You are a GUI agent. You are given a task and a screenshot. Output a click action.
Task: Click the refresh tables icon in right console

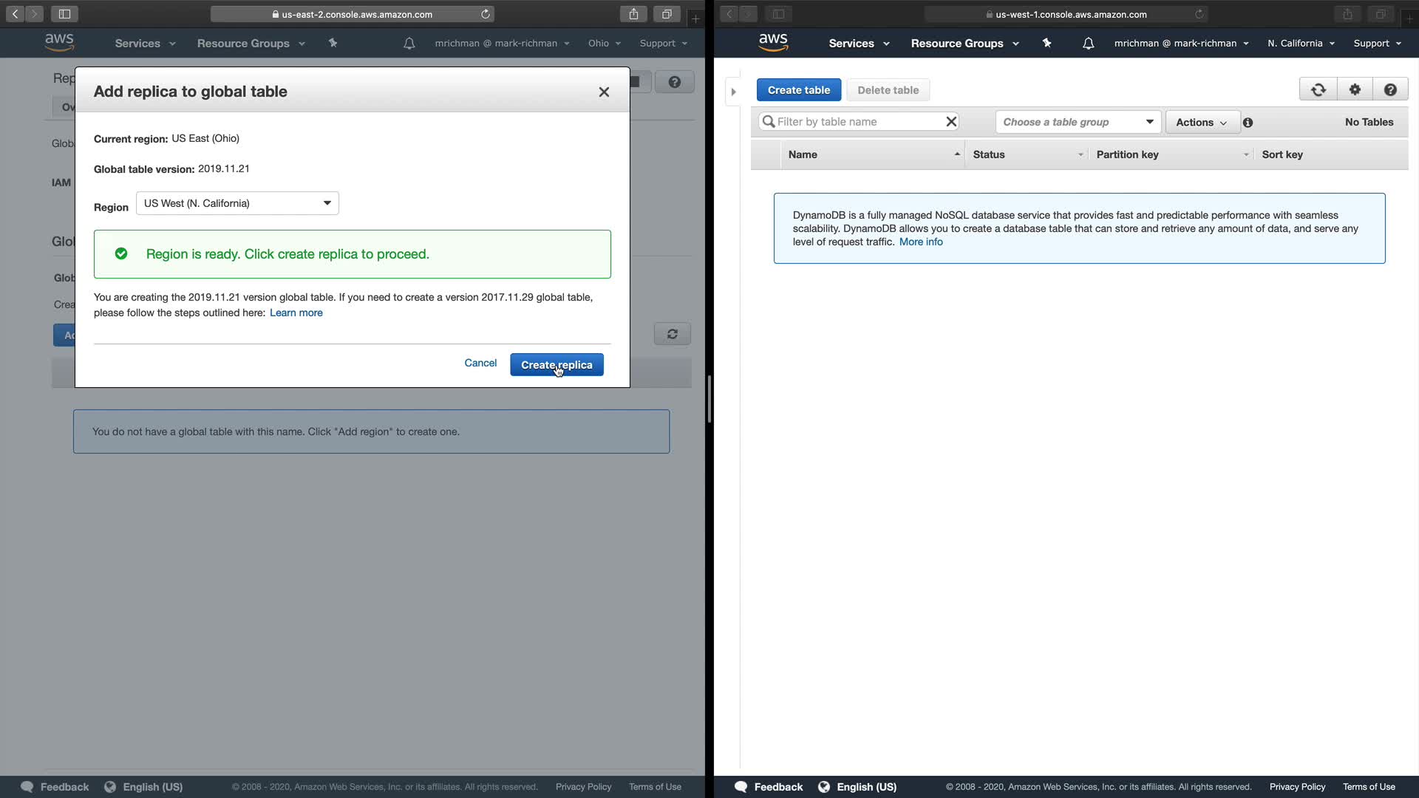click(x=1318, y=90)
